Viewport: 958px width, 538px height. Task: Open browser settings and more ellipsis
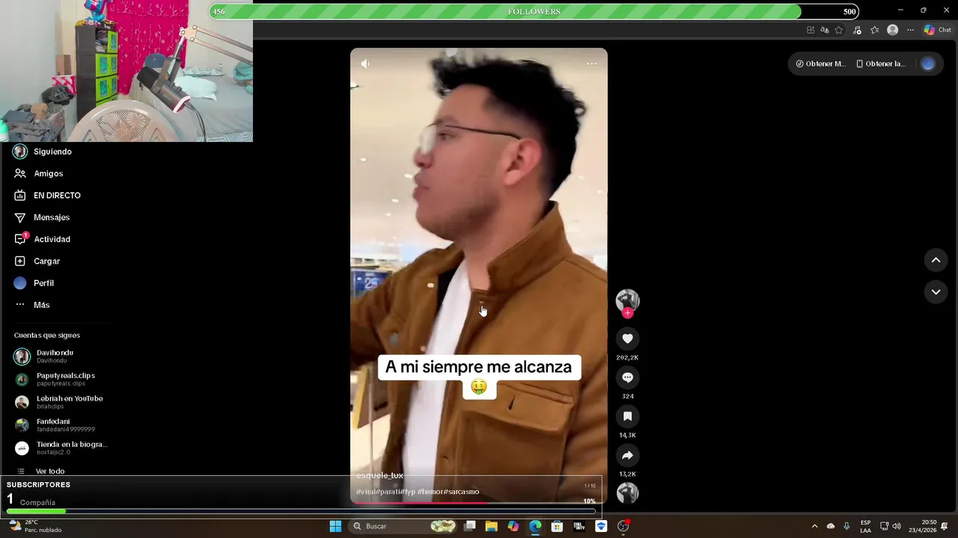(910, 30)
